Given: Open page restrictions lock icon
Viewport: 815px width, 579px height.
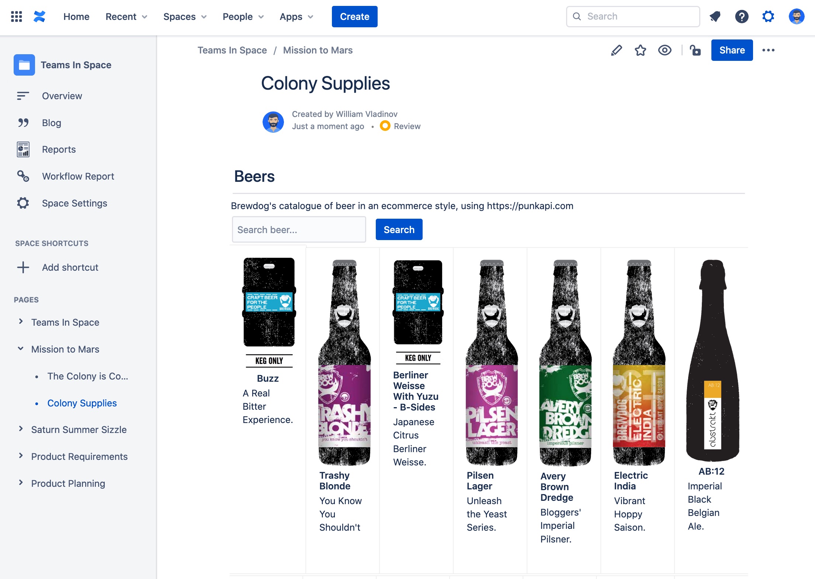Looking at the screenshot, I should (695, 50).
